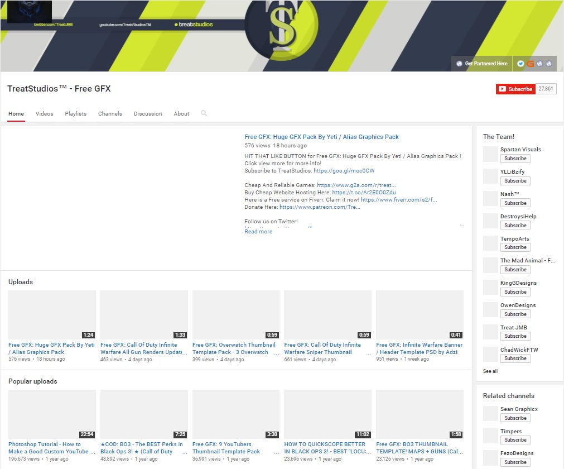564x469 pixels.
Task: Select the Home tab
Action: [16, 114]
